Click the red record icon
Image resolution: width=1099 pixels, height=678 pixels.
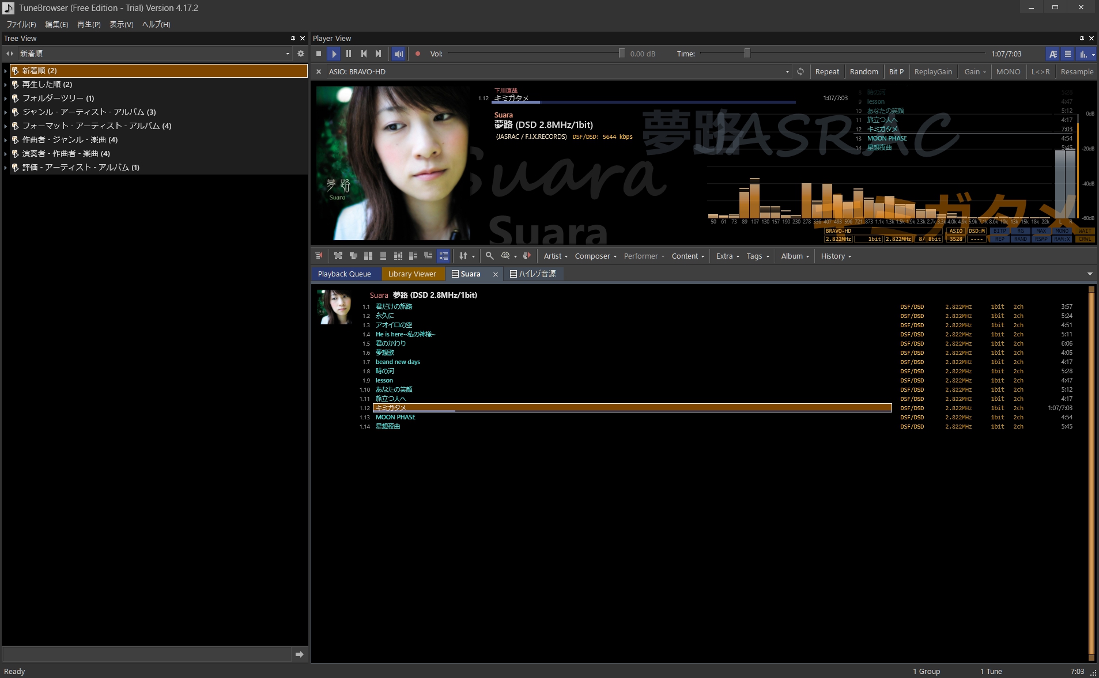418,54
